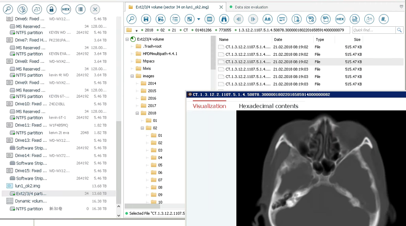Click the disk and page copy icon
406x226 pixels.
pos(37,9)
